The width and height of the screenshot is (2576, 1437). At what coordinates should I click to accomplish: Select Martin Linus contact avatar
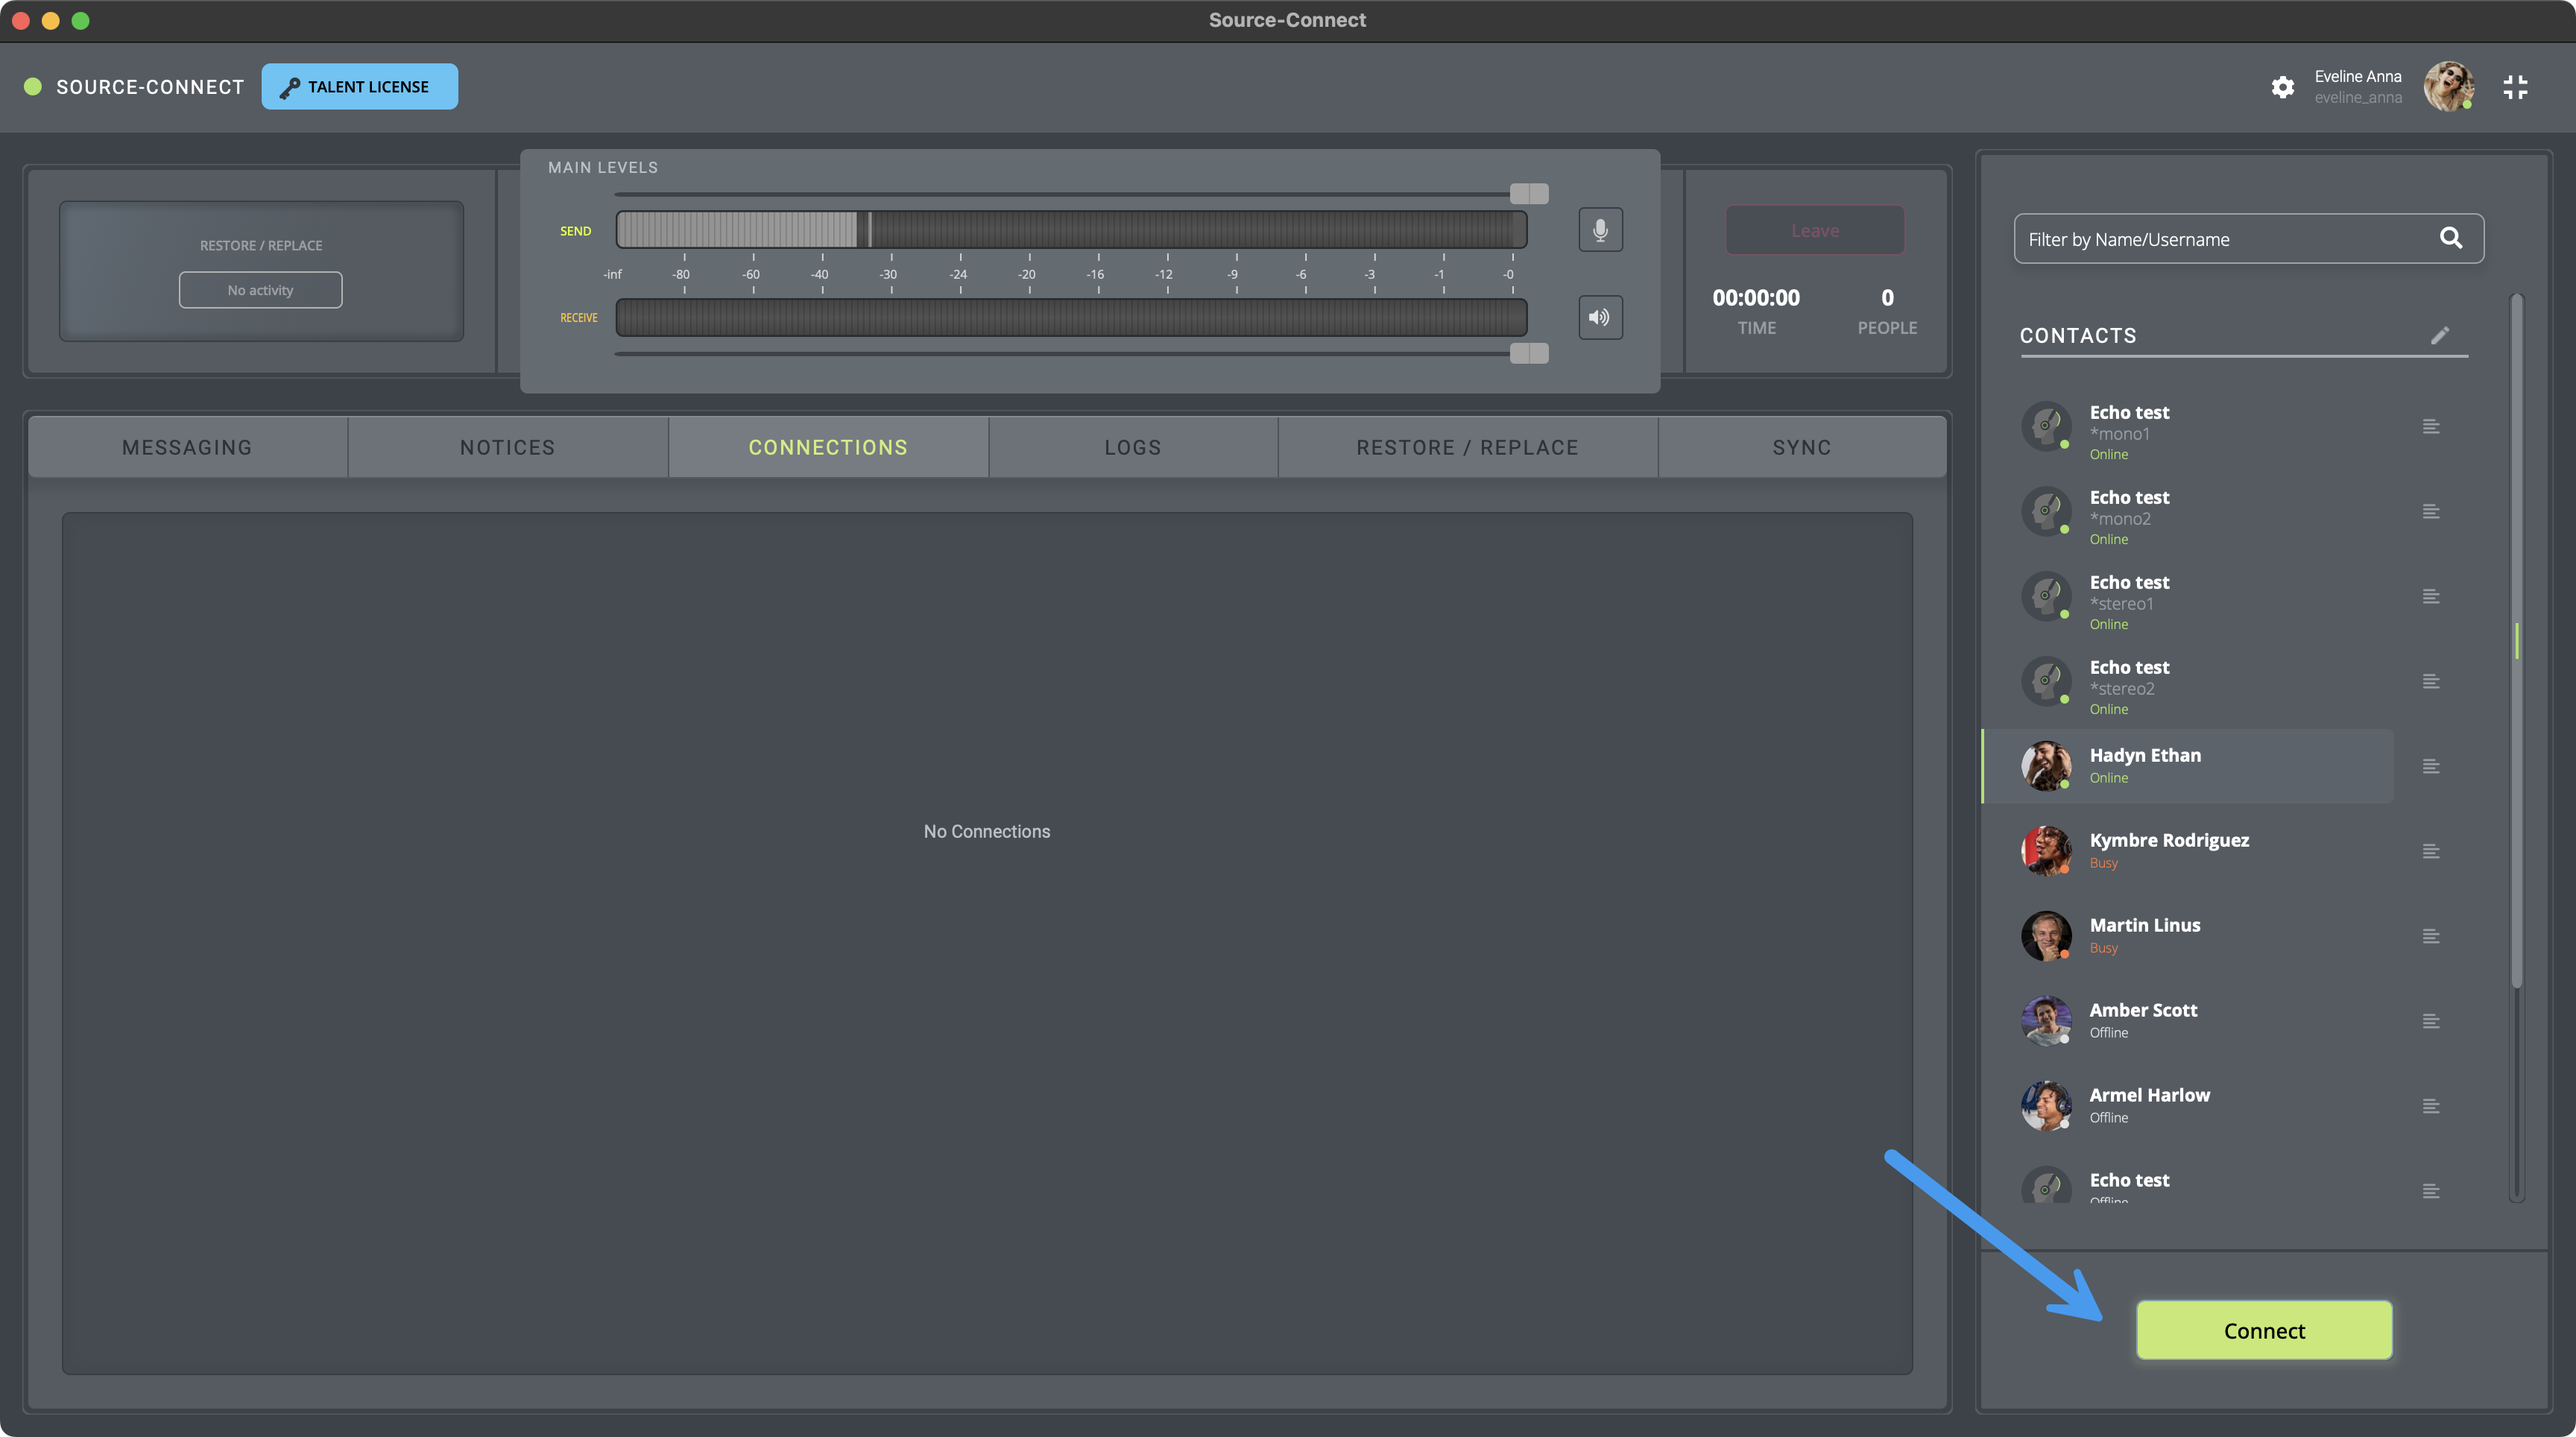[x=2046, y=936]
